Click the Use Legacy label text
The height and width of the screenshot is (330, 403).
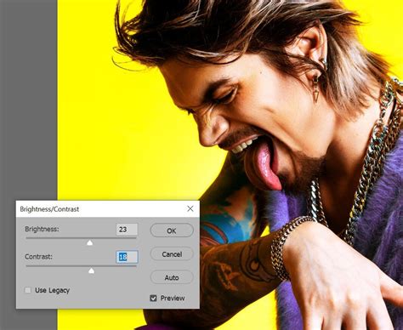(52, 290)
